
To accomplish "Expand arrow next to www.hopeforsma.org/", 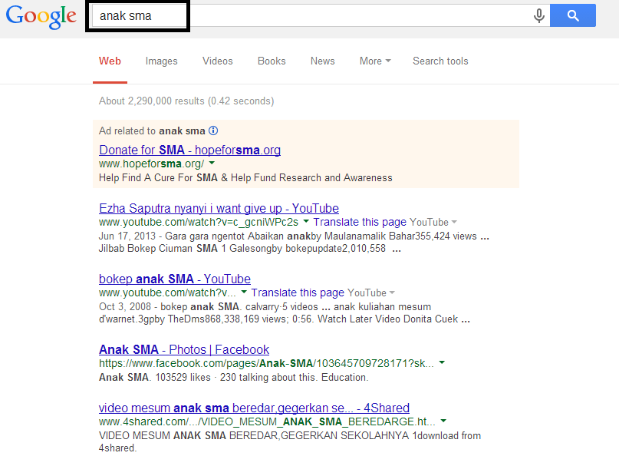I will [x=212, y=163].
